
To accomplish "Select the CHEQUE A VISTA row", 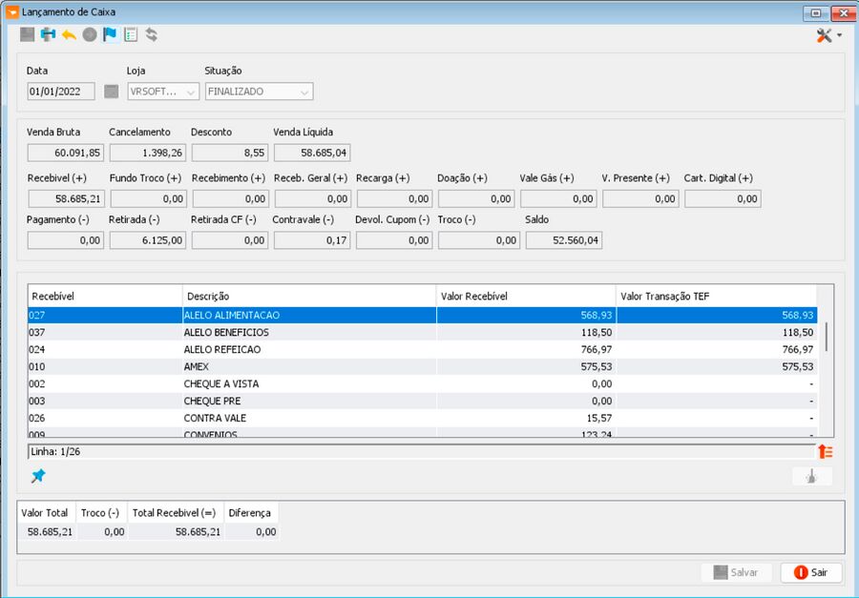I will pyautogui.click(x=423, y=383).
